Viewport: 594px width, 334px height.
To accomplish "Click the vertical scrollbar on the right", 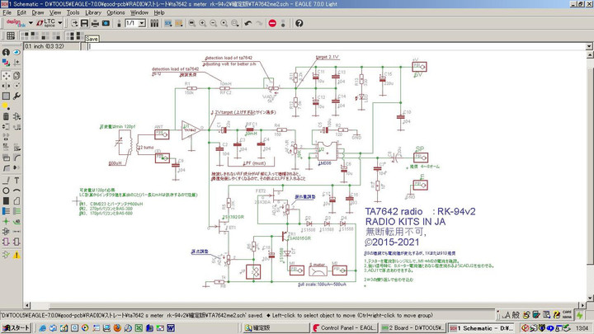I will pos(589,165).
